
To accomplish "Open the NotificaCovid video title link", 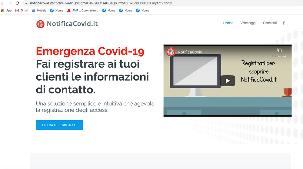I will (190, 52).
